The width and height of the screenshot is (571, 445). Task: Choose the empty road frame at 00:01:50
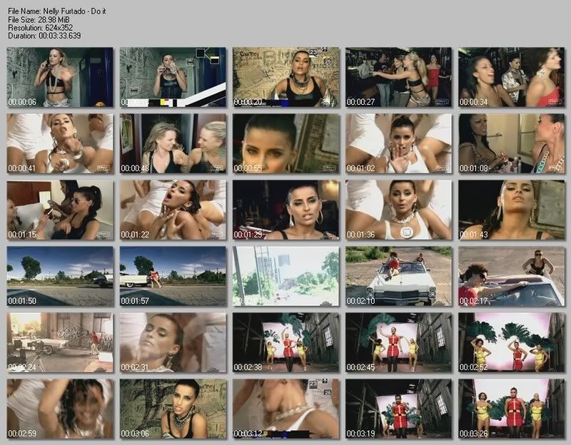(x=60, y=277)
